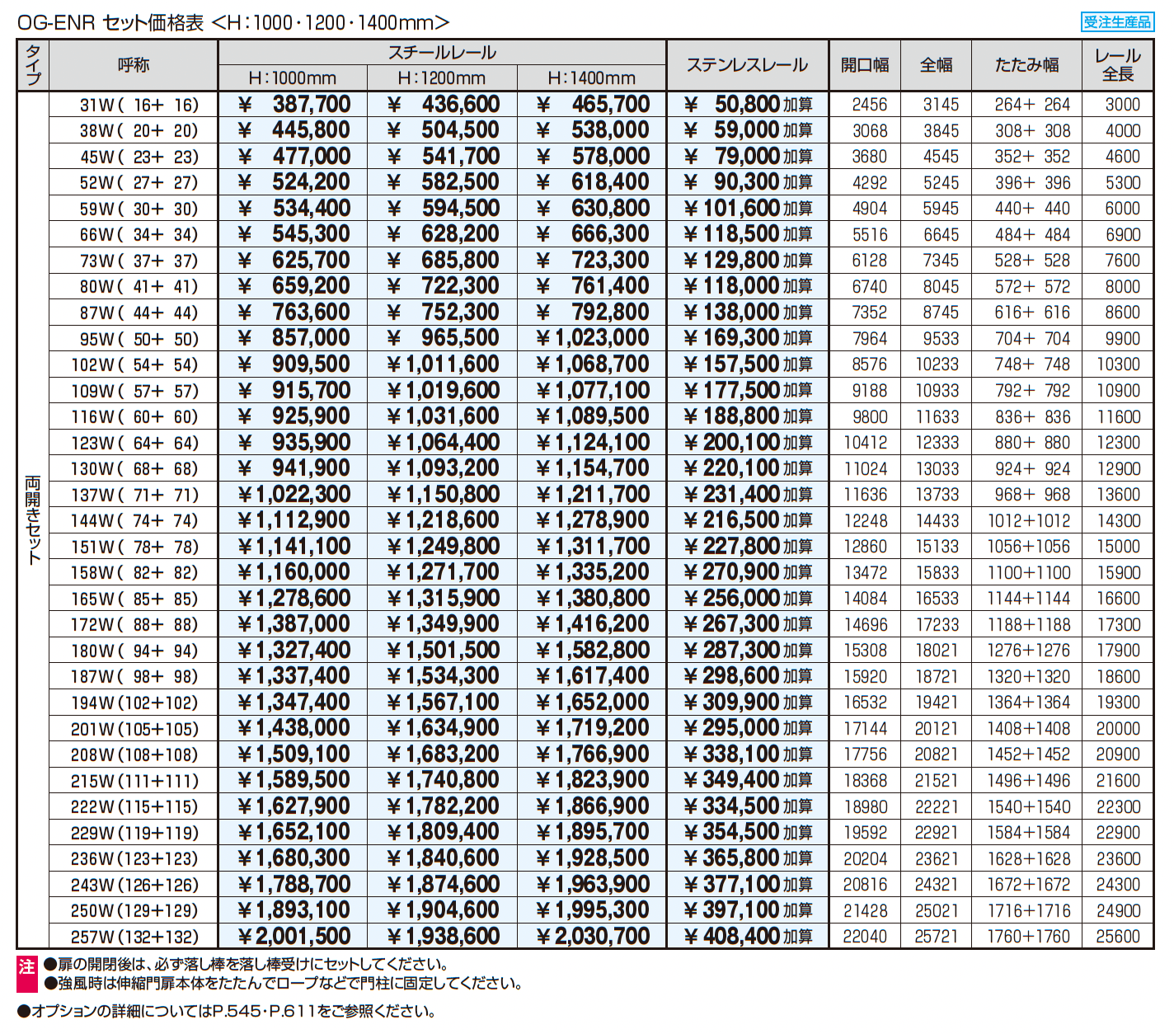Click the 両開きセット type label
Viewport: 1174px width, 1034px height.
click(33, 519)
